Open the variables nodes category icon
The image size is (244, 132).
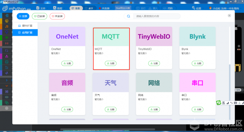(7, 73)
